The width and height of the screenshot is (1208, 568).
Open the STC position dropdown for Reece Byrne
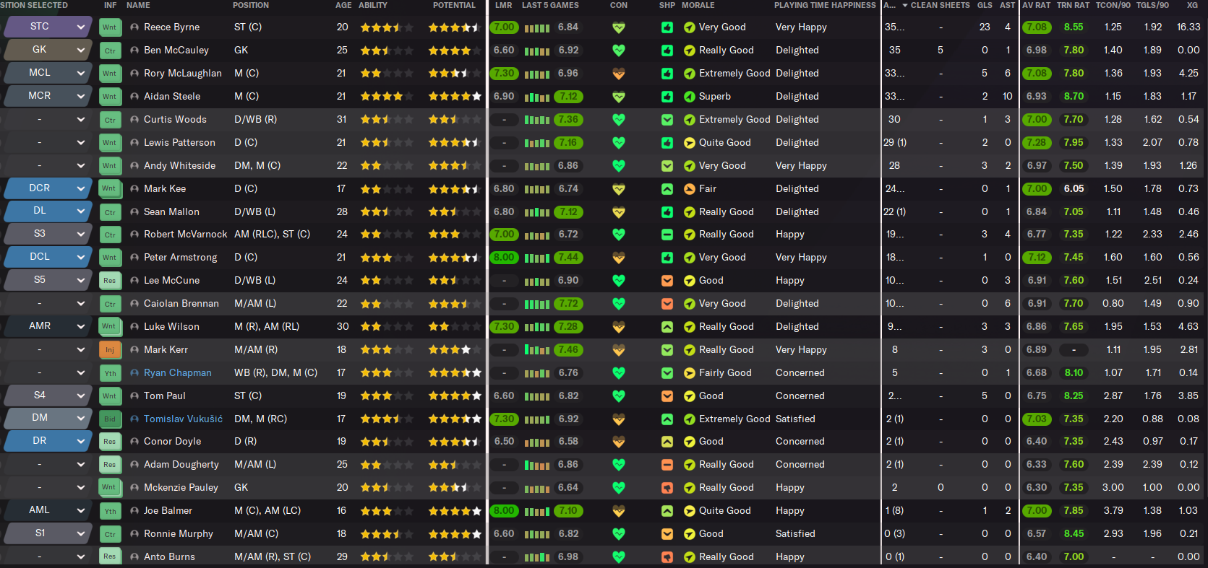click(81, 27)
